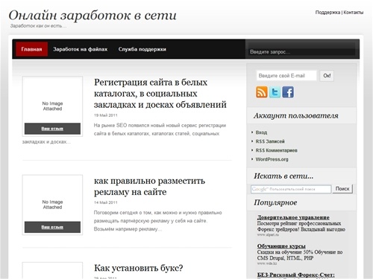Focus the Введите запрос search field
This screenshot has width=373, height=279.
tap(302, 51)
